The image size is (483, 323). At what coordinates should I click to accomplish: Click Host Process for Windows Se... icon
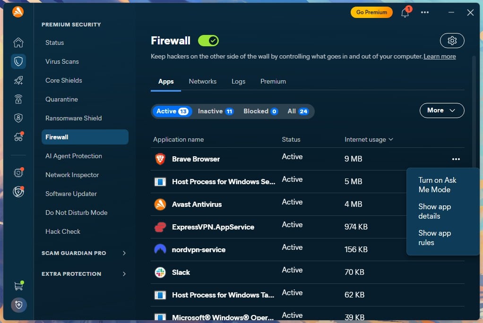coord(160,182)
